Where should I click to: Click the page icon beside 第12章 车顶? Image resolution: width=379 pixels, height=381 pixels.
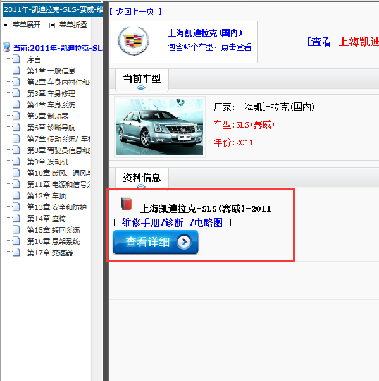[16, 195]
